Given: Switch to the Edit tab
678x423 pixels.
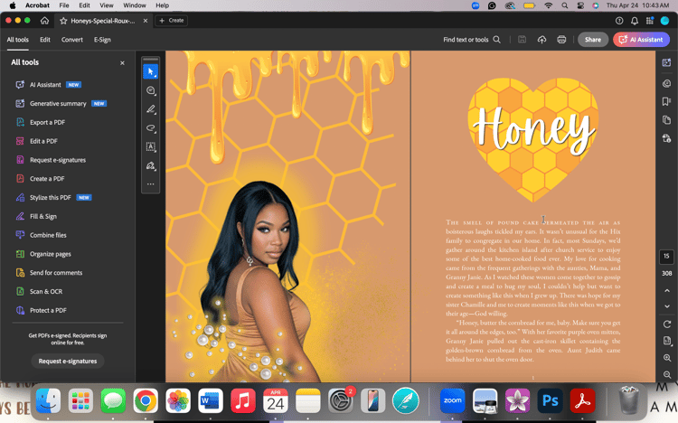Looking at the screenshot, I should pos(45,40).
